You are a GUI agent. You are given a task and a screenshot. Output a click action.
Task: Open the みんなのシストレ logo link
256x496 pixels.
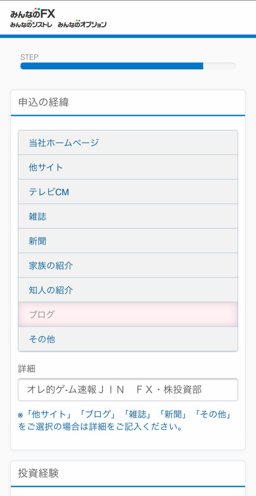[31, 24]
